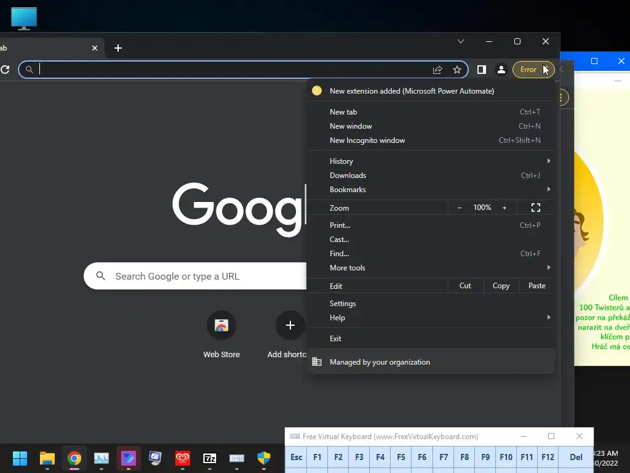Screen dimensions: 630x473
Task: Click the monitor app taskbar icon
Action: coord(156,458)
